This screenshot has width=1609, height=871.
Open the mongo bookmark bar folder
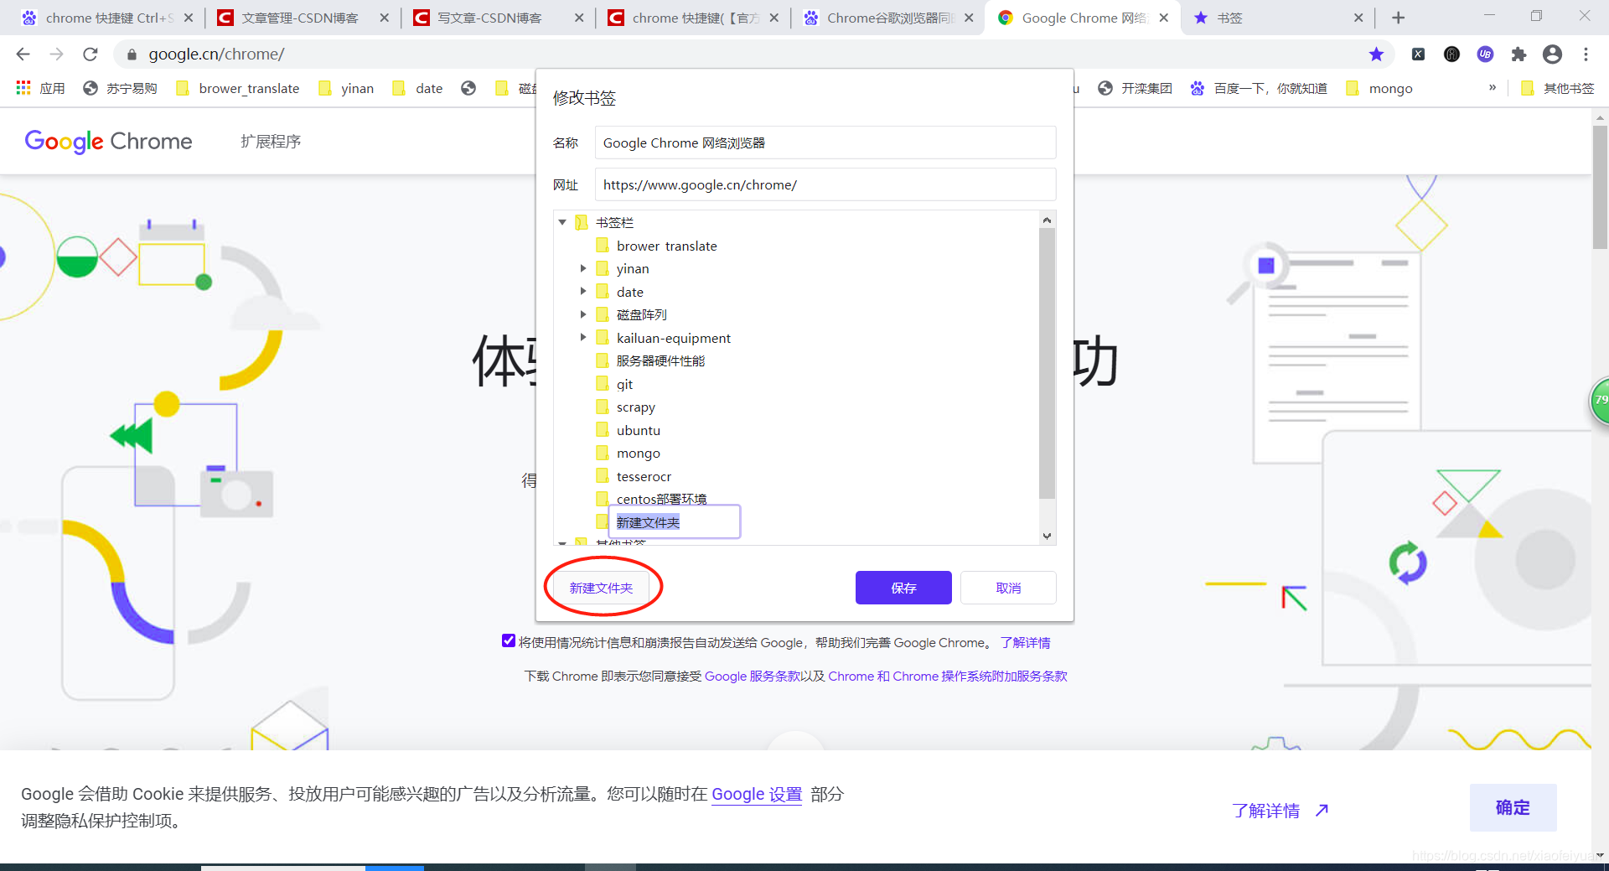point(1379,88)
